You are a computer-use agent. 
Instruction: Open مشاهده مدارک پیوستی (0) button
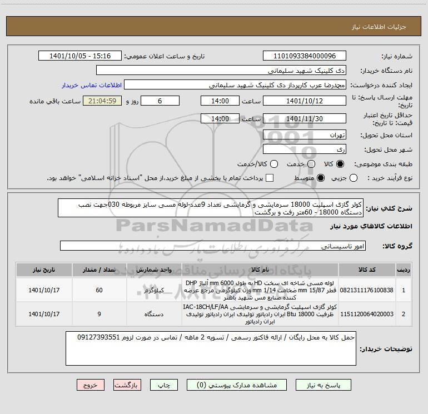coord(237,385)
